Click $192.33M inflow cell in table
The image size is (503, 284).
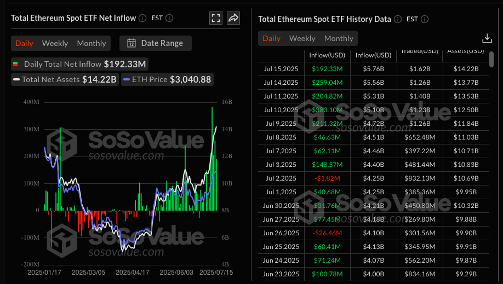click(327, 69)
